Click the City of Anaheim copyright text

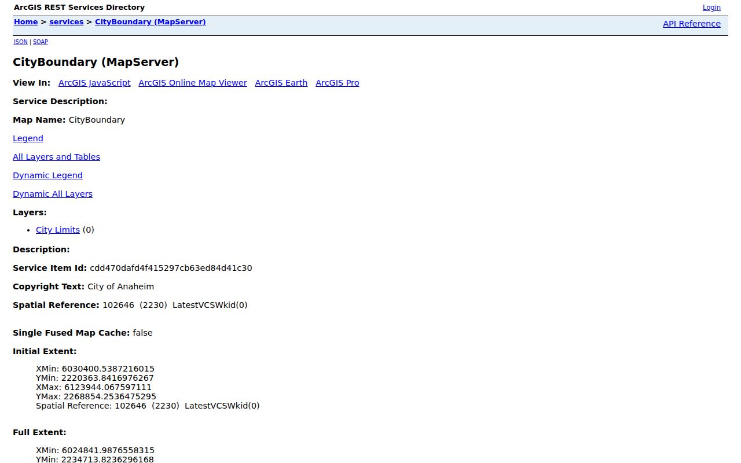(121, 286)
